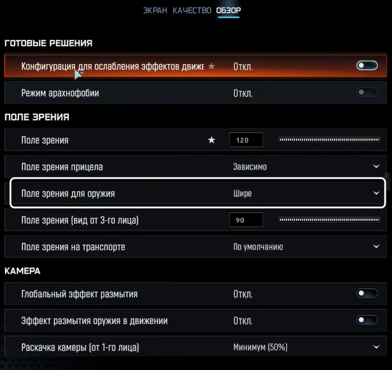Expand the Поле зрения прицела dropdown arrow
The height and width of the screenshot is (370, 392).
click(x=376, y=166)
